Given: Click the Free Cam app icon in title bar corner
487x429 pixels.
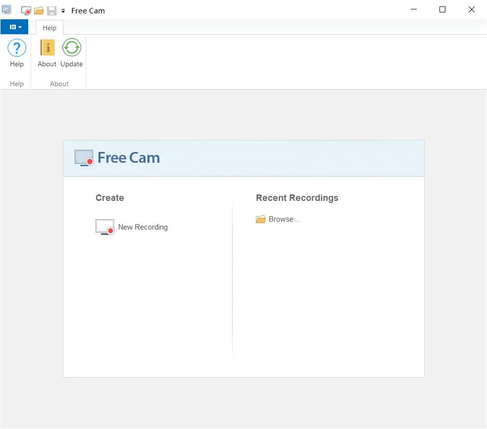Looking at the screenshot, I should (x=7, y=10).
